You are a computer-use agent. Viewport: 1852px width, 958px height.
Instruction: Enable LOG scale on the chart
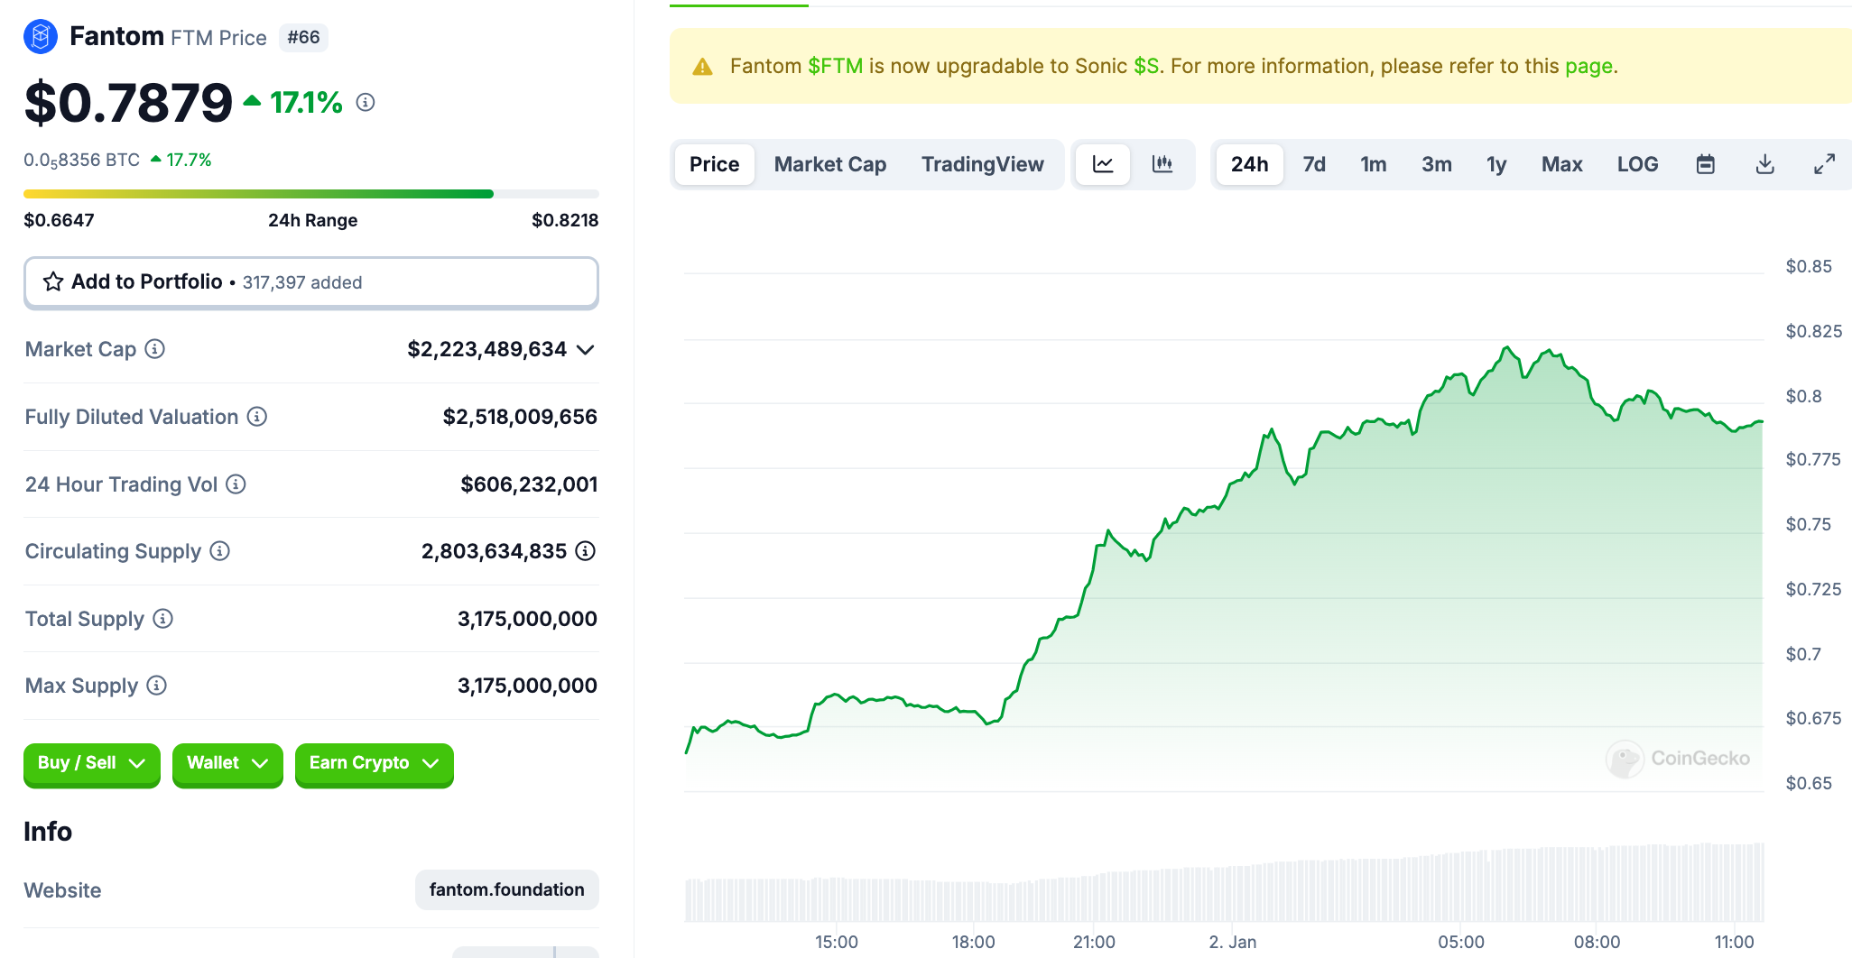(1638, 164)
